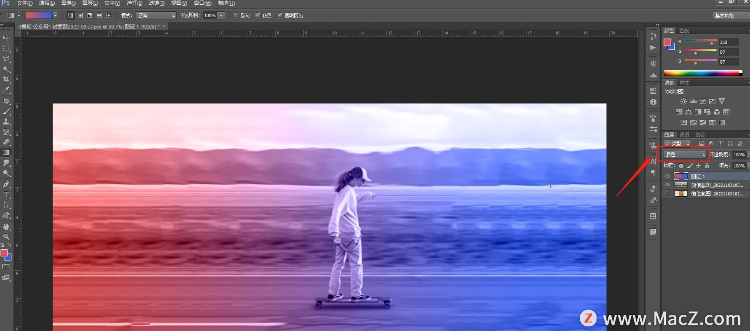Choose radial gradient style

click(80, 15)
